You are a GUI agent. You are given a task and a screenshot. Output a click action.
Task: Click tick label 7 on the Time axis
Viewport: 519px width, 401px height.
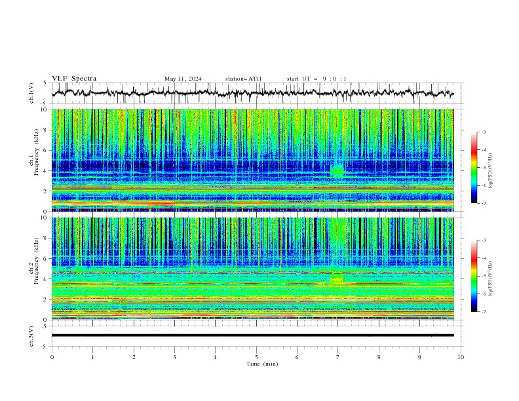[338, 357]
